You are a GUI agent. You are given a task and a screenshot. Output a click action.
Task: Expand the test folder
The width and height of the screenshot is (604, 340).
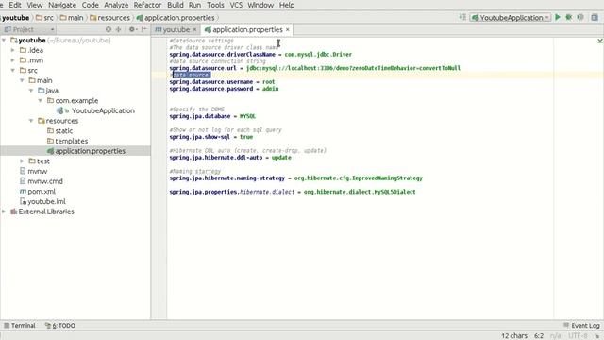[22, 161]
